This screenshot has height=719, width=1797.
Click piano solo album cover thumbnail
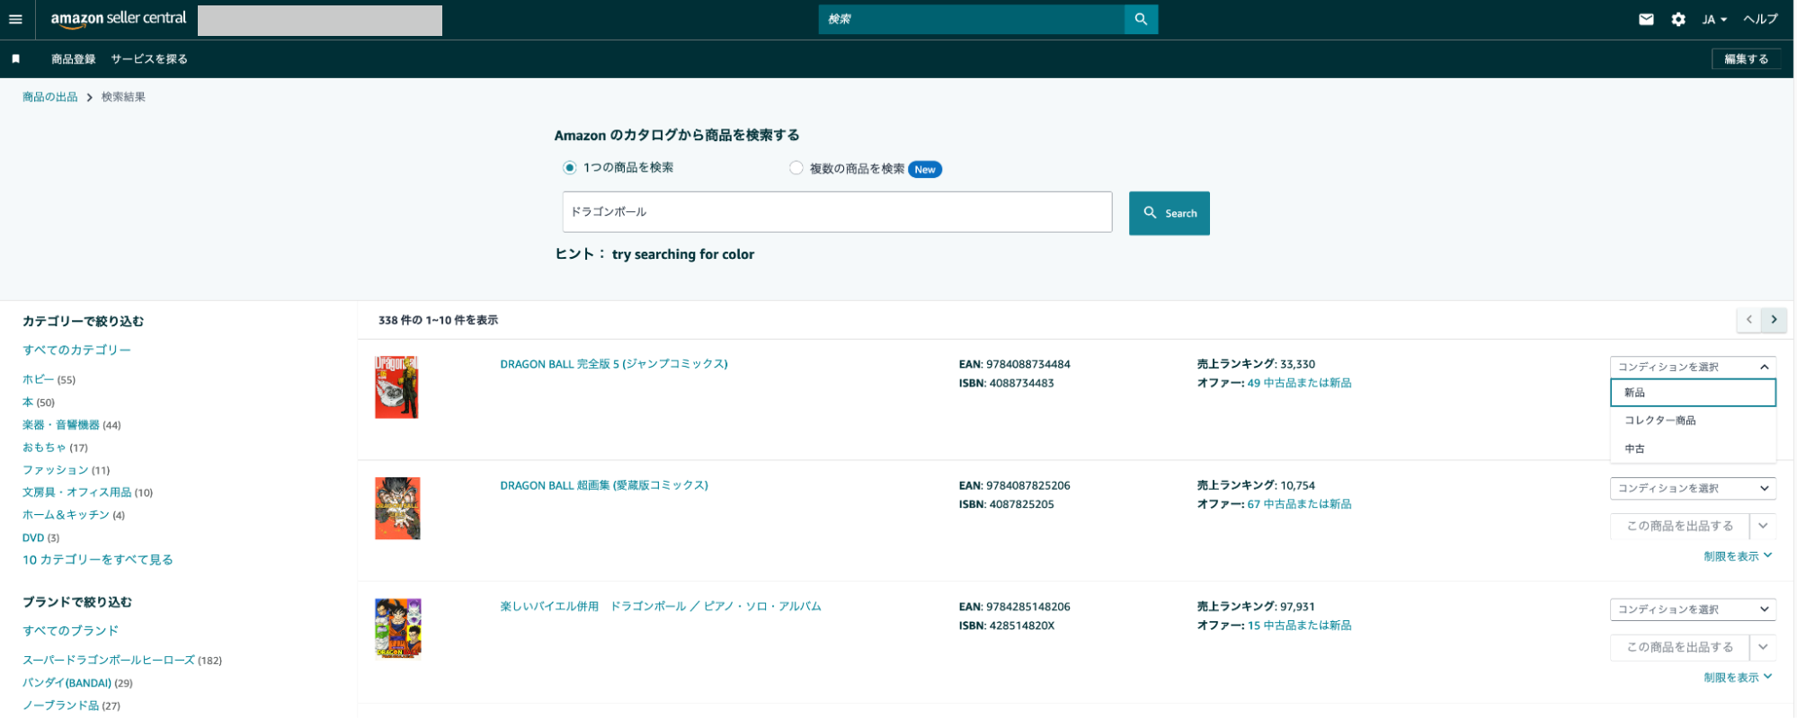397,628
